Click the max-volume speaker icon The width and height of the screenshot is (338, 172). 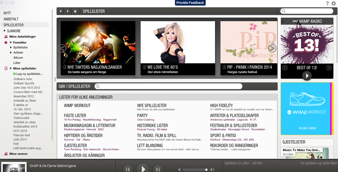[212, 170]
